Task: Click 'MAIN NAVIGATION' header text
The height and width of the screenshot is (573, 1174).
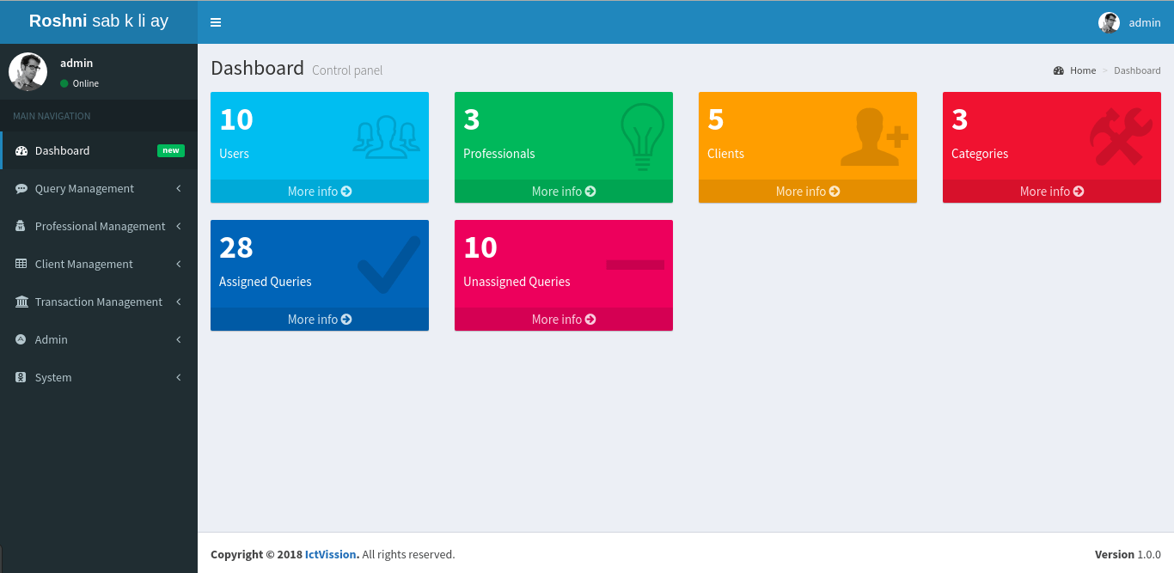Action: coord(52,116)
